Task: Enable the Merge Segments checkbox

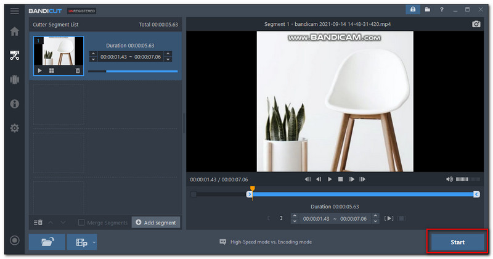Action: [x=82, y=223]
